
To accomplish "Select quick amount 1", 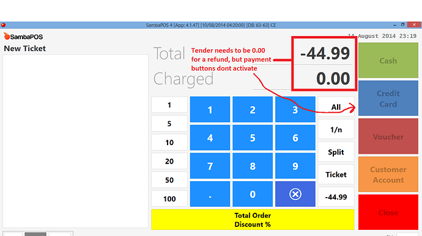I will (x=169, y=105).
